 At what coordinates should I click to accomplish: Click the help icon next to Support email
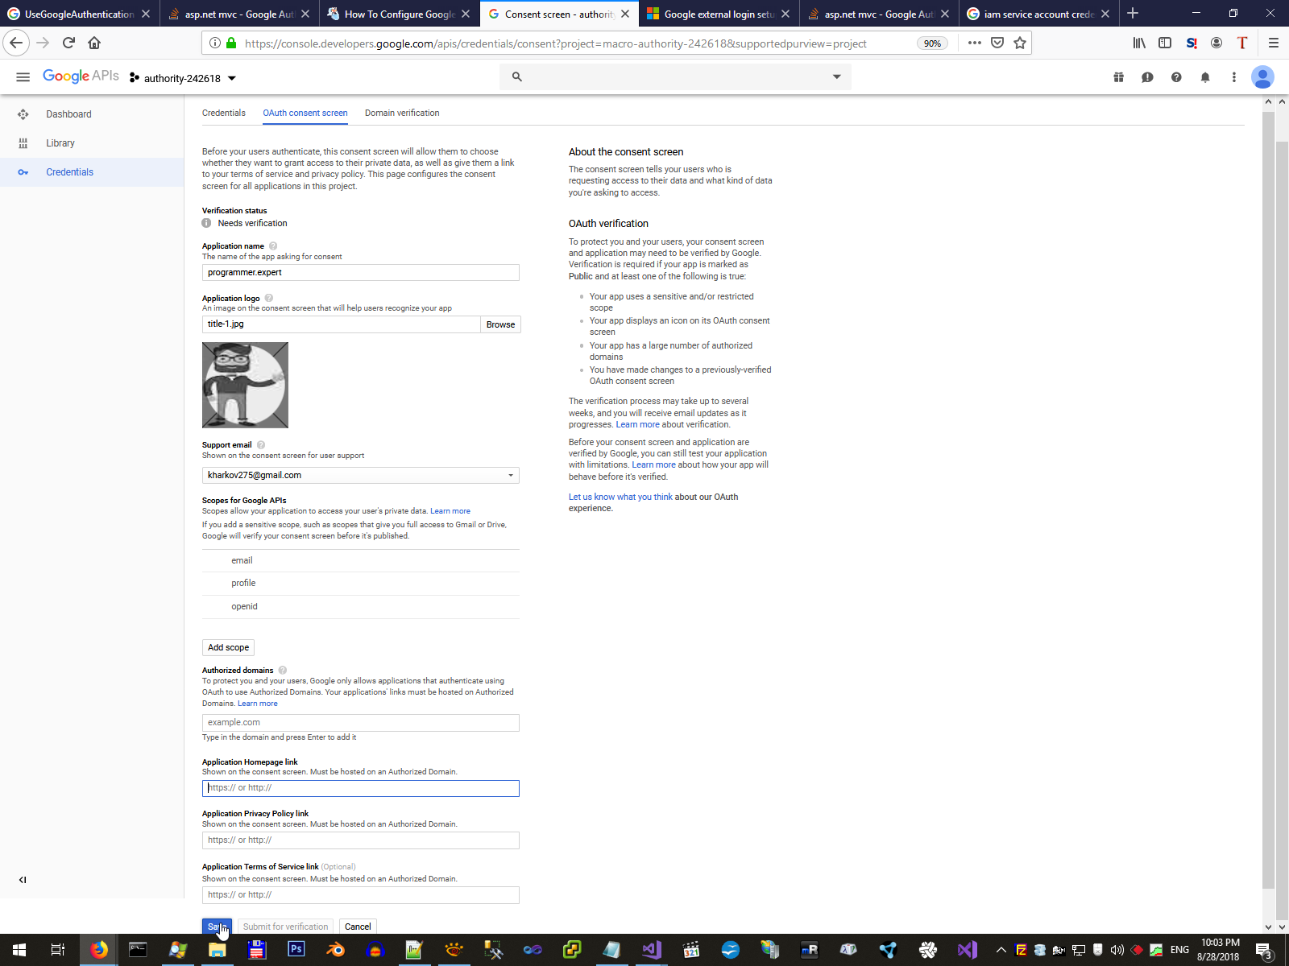click(x=261, y=445)
